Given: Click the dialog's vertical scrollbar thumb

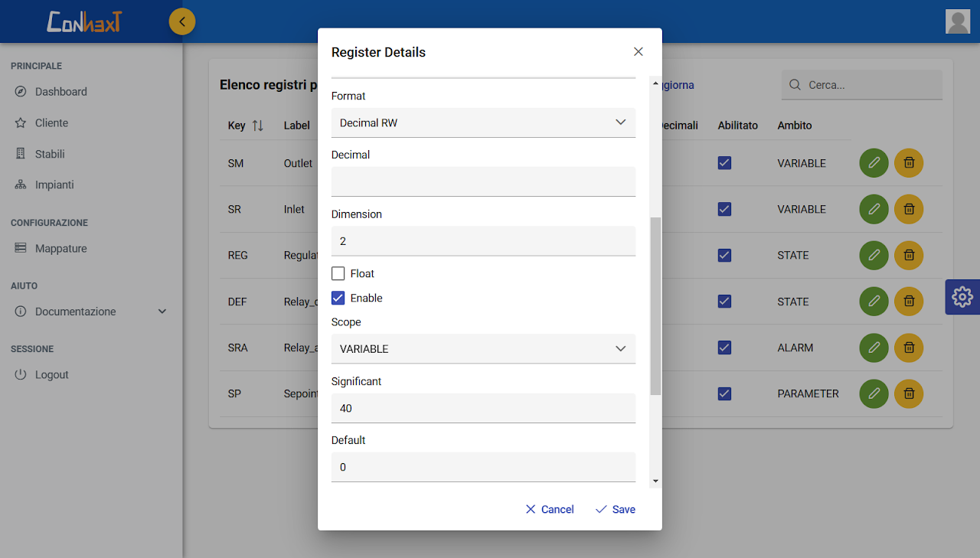Looking at the screenshot, I should 655,306.
